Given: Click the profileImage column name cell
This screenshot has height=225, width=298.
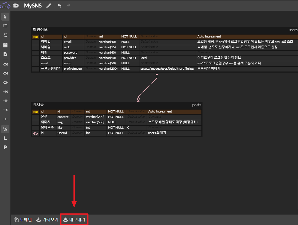Looking at the screenshot, I should coord(73,69).
